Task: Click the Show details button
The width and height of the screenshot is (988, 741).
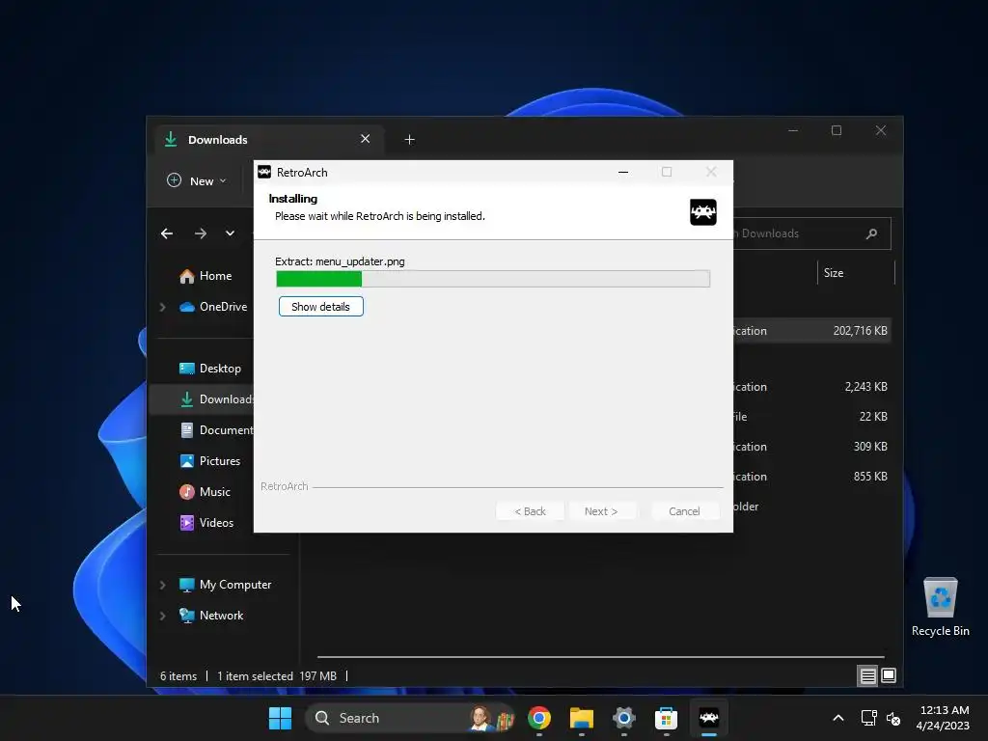Action: [x=320, y=307]
